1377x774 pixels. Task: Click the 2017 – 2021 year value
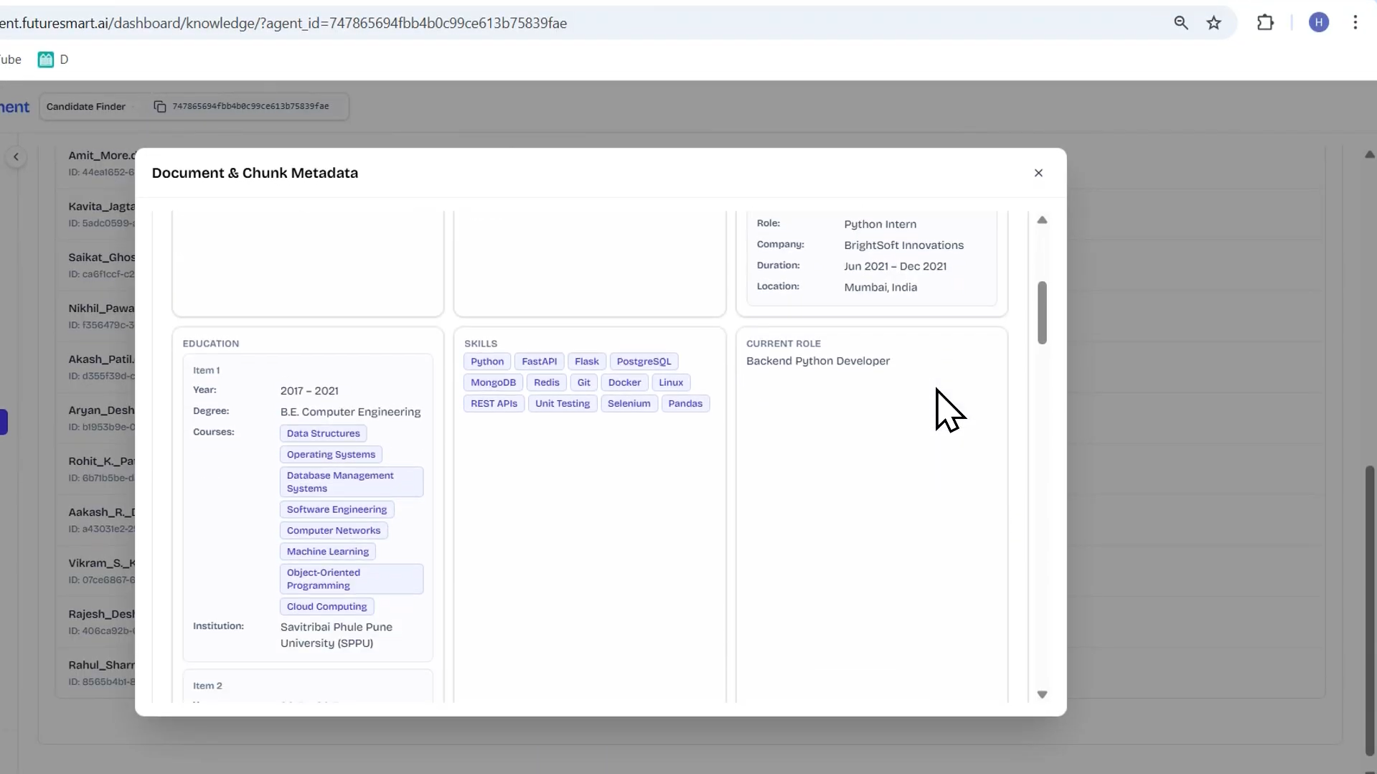[x=309, y=391]
